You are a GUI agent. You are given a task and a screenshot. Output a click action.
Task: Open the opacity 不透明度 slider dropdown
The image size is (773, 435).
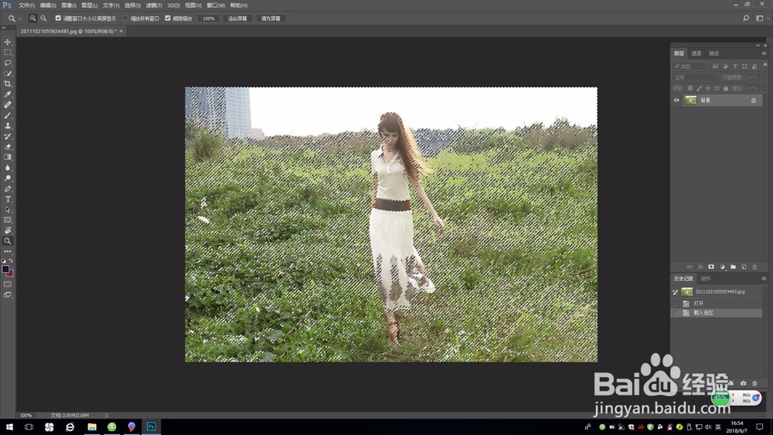point(764,77)
